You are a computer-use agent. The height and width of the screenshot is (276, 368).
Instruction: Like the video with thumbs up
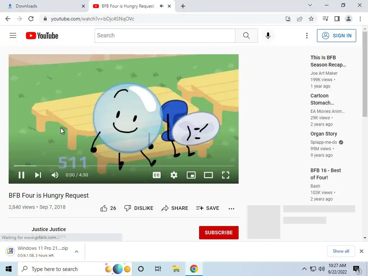pos(108,208)
